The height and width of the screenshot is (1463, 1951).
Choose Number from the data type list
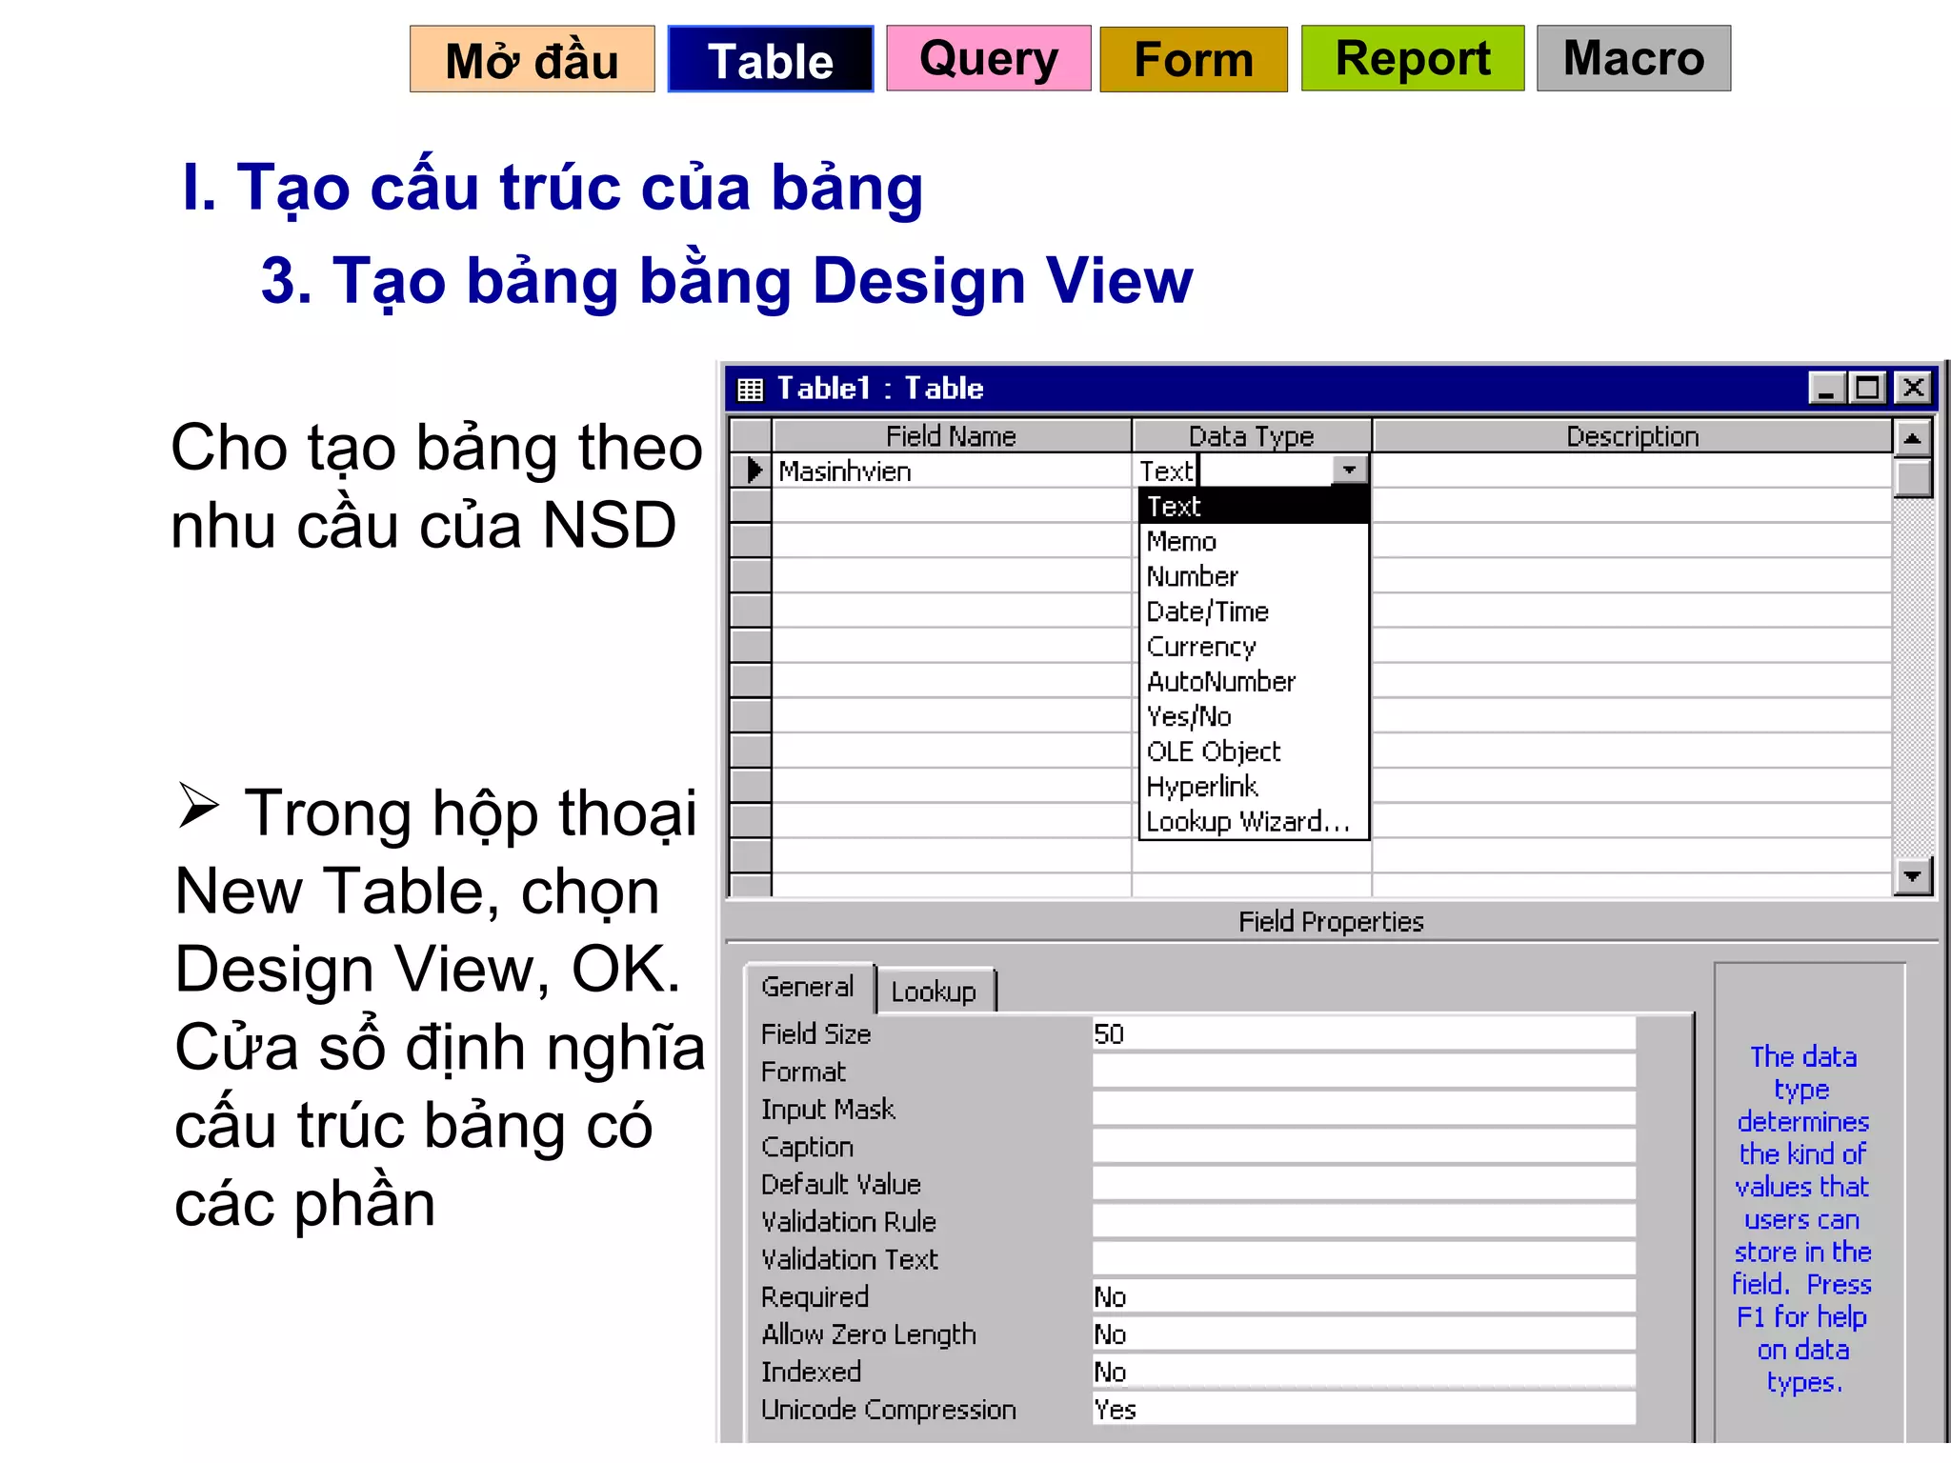tap(1254, 577)
